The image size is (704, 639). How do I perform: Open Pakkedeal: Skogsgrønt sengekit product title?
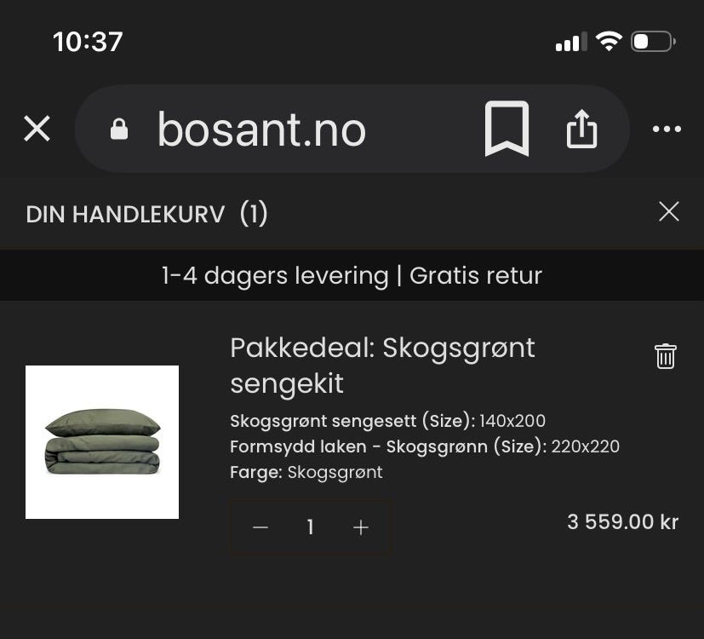coord(382,366)
